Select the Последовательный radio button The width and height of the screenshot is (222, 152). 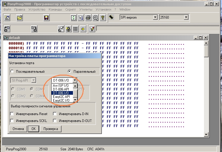(x=12, y=72)
